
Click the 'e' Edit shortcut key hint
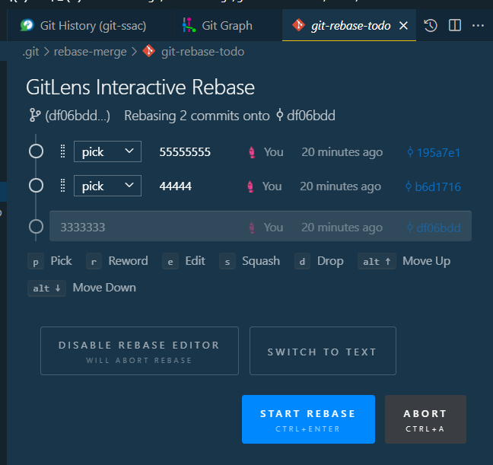[x=170, y=262]
